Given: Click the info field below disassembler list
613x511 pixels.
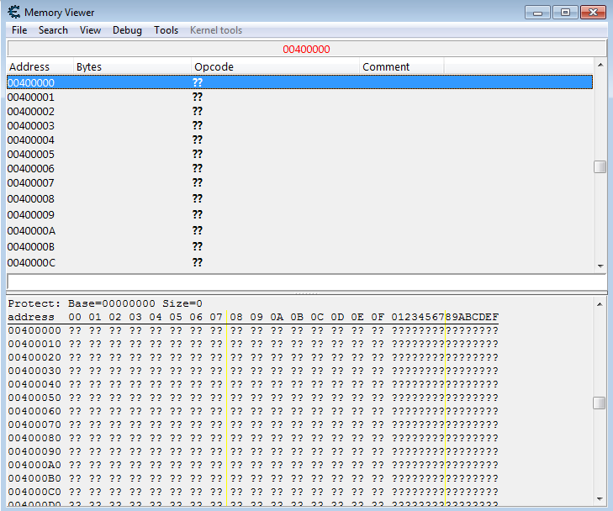Looking at the screenshot, I should [x=306, y=282].
